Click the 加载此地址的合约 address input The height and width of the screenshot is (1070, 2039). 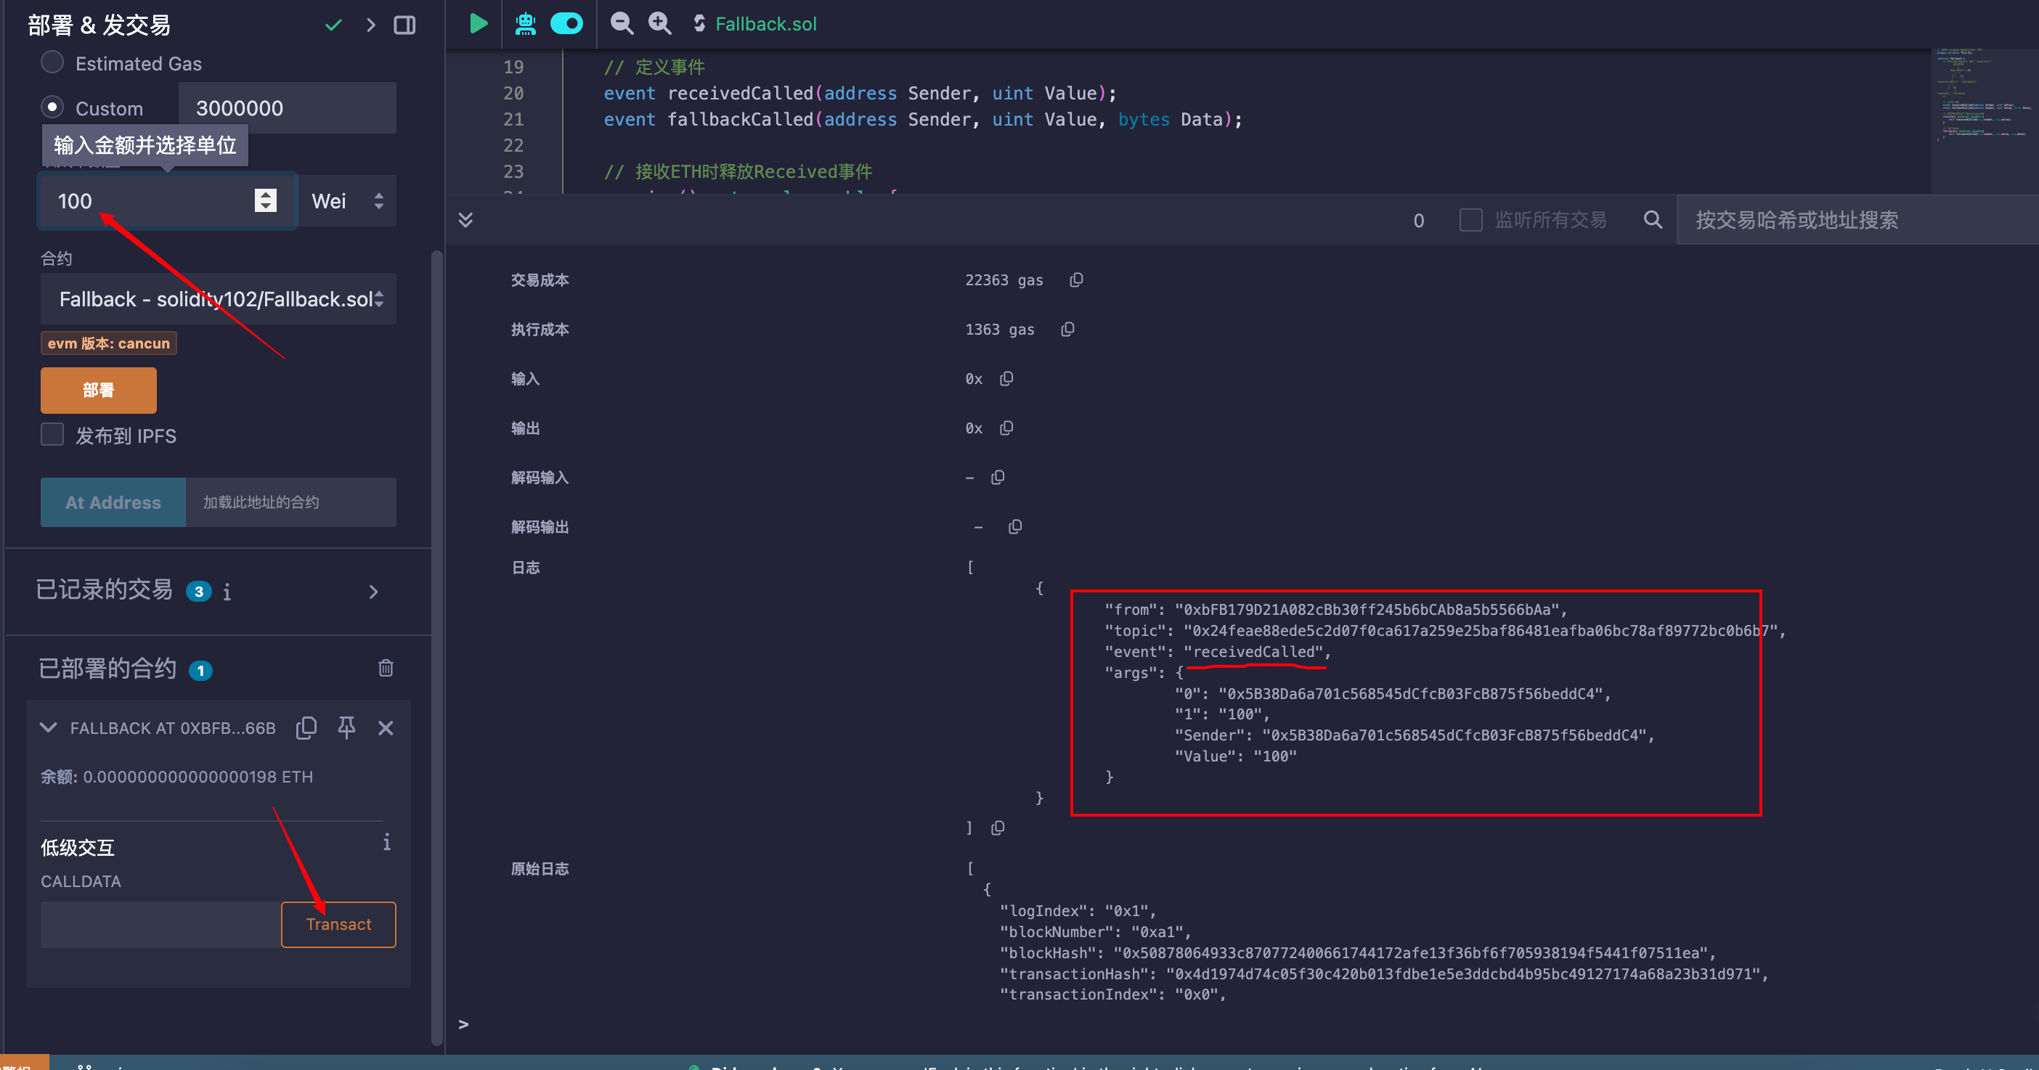pos(290,502)
